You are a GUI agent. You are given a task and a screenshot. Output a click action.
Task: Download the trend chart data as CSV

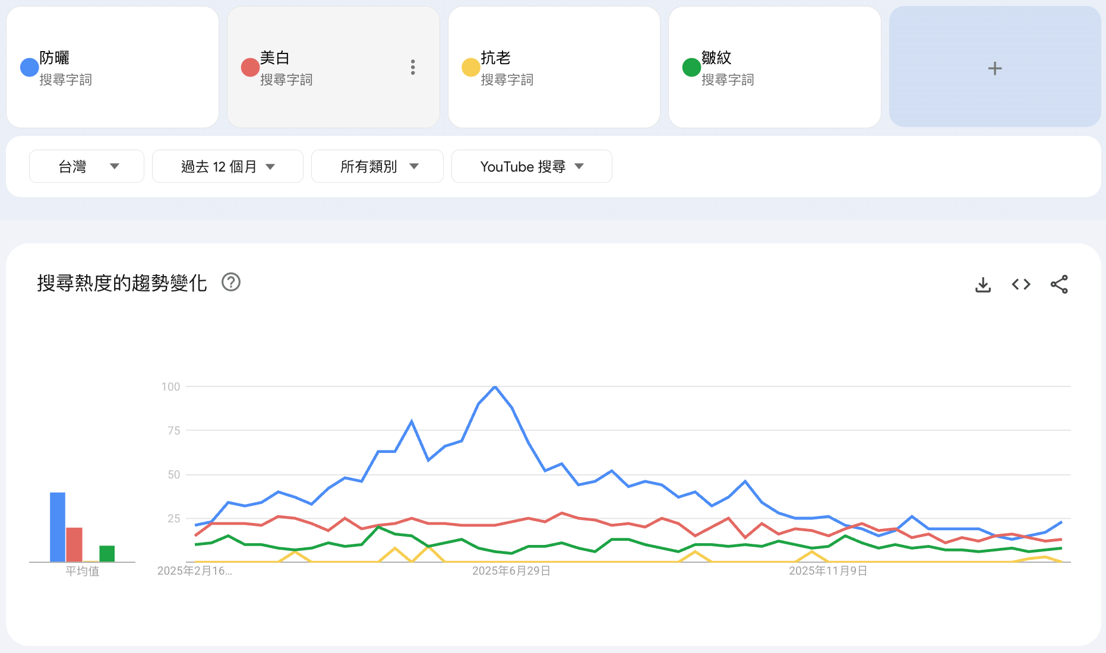983,285
